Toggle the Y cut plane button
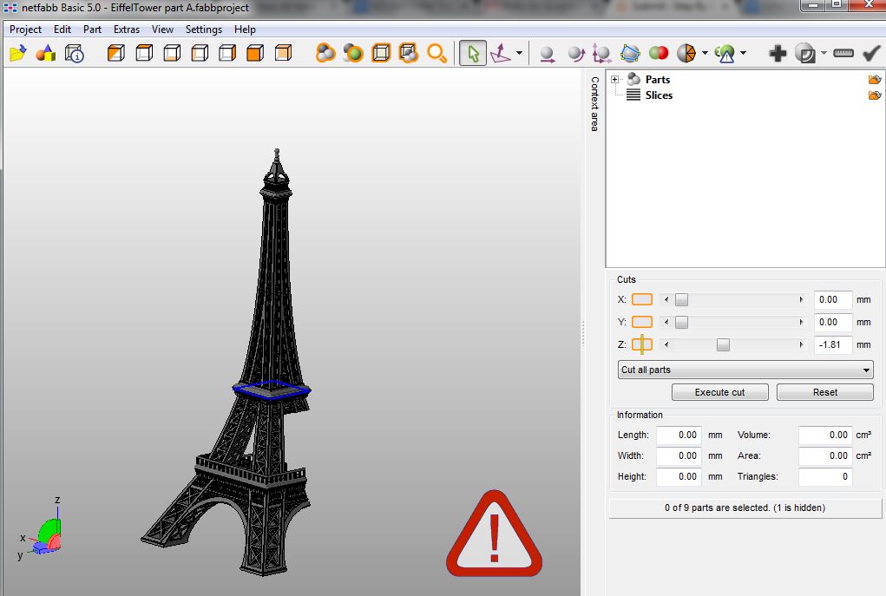This screenshot has width=886, height=596. pyautogui.click(x=642, y=322)
